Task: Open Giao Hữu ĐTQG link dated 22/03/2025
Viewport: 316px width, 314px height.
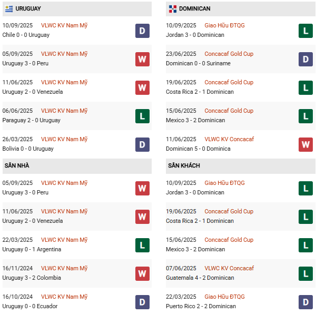Action: pos(224,297)
